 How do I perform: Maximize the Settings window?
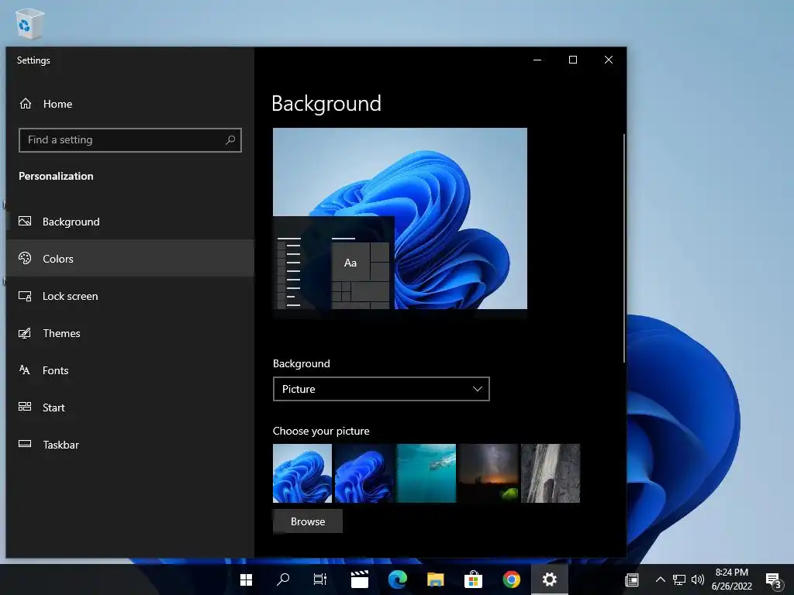(x=573, y=60)
